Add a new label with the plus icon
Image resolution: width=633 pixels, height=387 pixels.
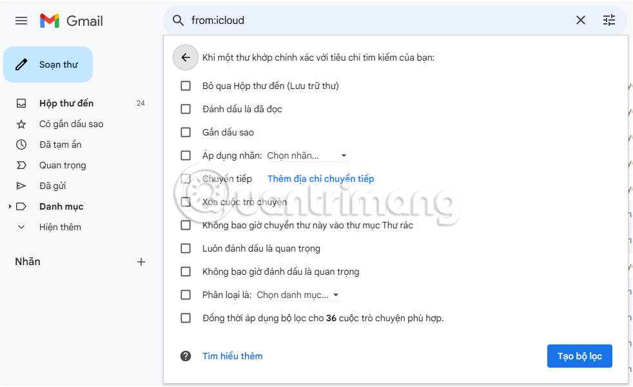[x=141, y=261]
